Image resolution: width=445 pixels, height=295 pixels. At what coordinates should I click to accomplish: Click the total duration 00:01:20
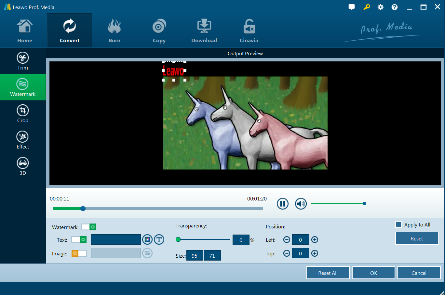pyautogui.click(x=257, y=199)
